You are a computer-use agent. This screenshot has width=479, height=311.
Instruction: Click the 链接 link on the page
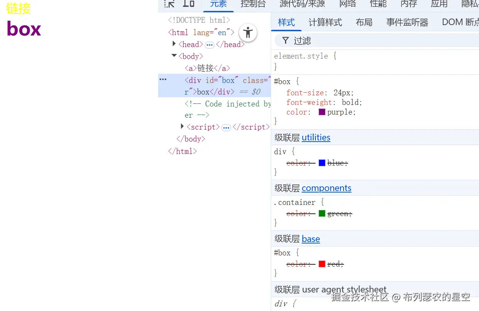pos(19,8)
